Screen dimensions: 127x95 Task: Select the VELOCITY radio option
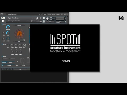click(12, 59)
